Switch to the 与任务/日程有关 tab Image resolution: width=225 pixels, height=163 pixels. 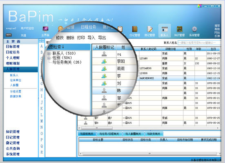(x=109, y=134)
